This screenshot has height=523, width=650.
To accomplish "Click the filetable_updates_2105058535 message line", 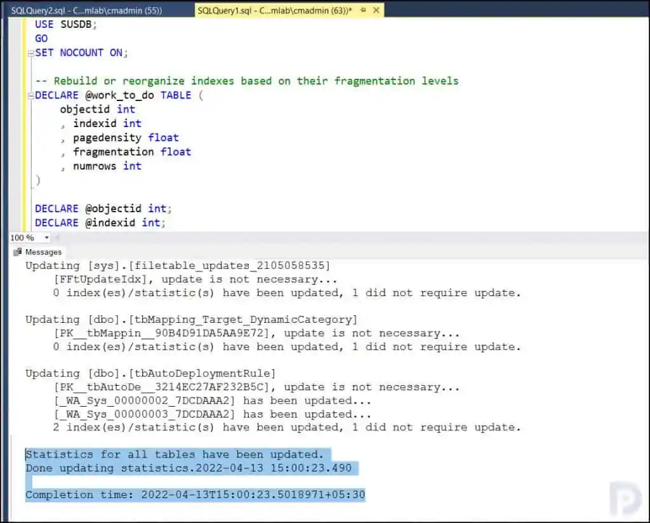I will [178, 266].
